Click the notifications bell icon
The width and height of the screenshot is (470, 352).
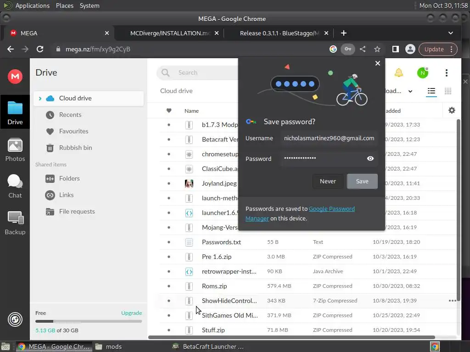tap(399, 73)
